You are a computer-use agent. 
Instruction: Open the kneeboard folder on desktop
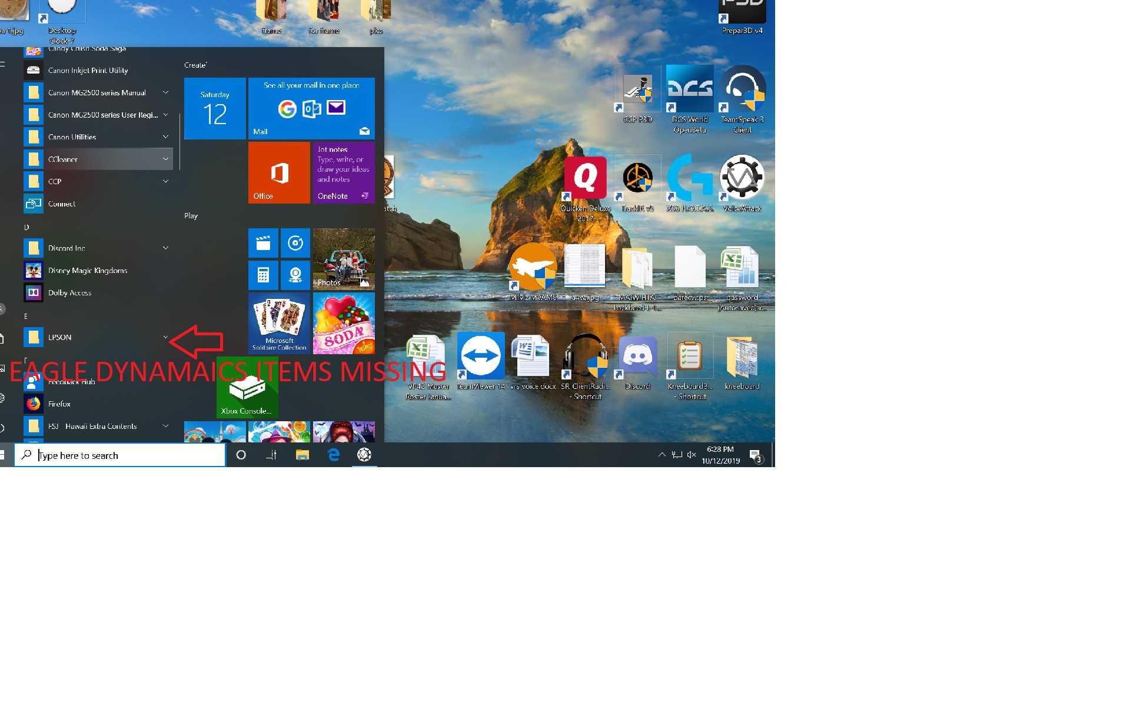[742, 362]
